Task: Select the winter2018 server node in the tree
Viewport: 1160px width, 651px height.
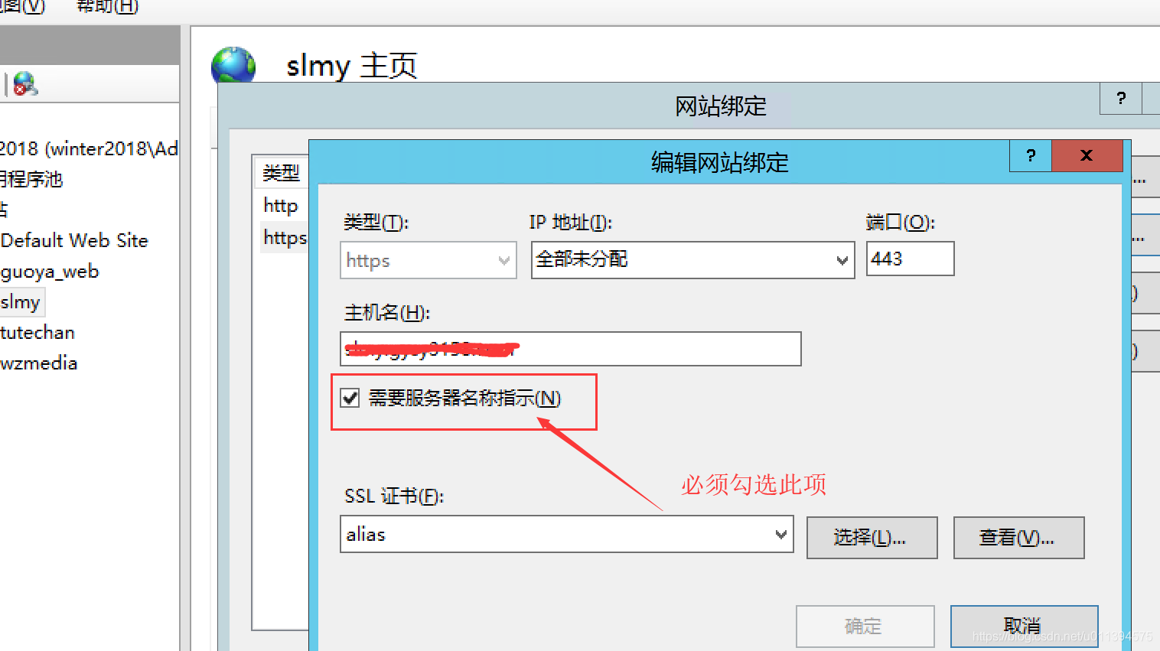Action: click(x=88, y=148)
